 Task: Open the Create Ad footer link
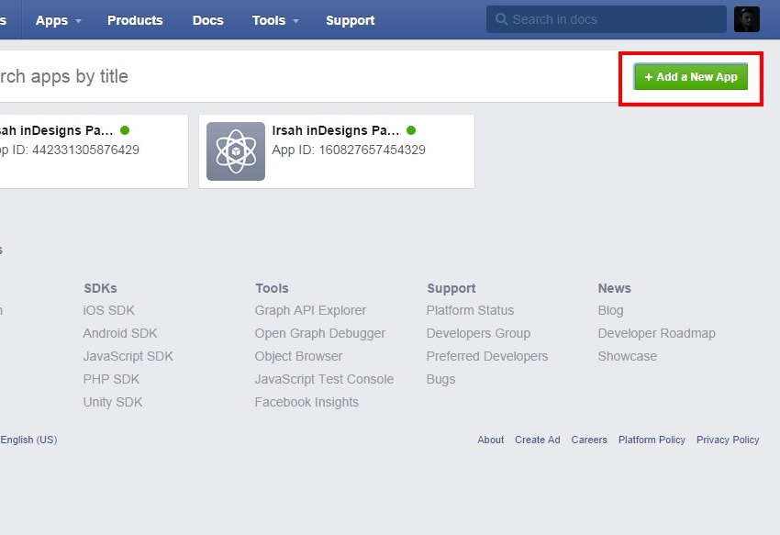point(537,440)
